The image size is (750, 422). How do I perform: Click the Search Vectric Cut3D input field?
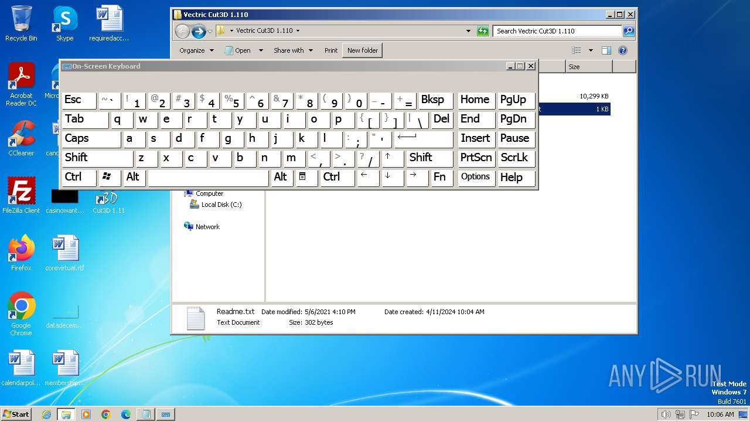point(557,31)
